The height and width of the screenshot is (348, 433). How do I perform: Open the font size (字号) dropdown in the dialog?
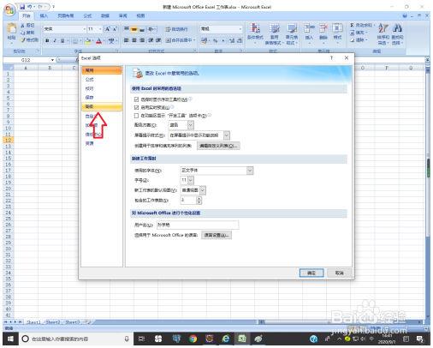(191, 180)
